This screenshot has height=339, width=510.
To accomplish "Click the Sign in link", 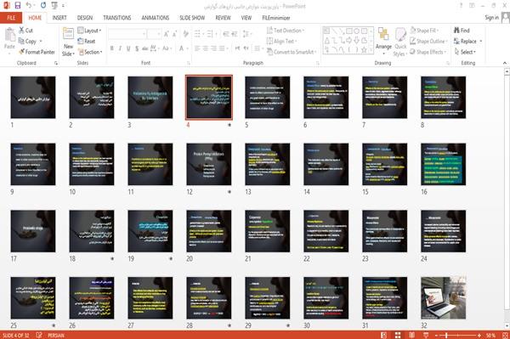I will pyautogui.click(x=491, y=18).
